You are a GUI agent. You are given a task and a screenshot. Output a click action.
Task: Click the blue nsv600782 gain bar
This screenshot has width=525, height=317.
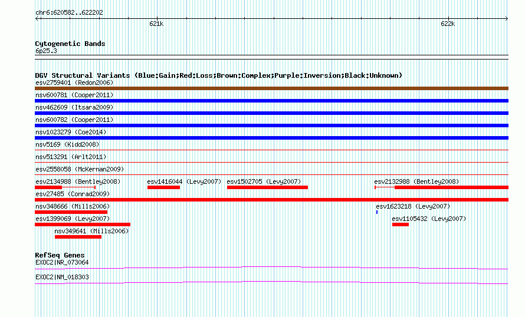(x=271, y=126)
